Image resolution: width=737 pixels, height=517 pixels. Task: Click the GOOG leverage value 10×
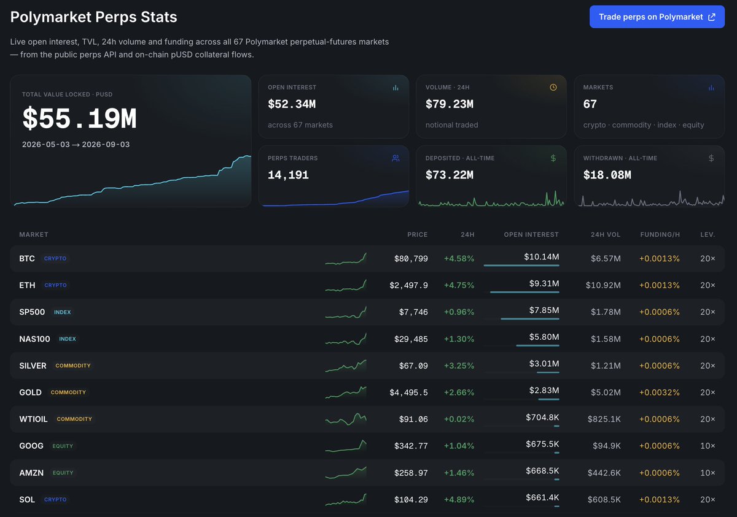[x=708, y=446]
